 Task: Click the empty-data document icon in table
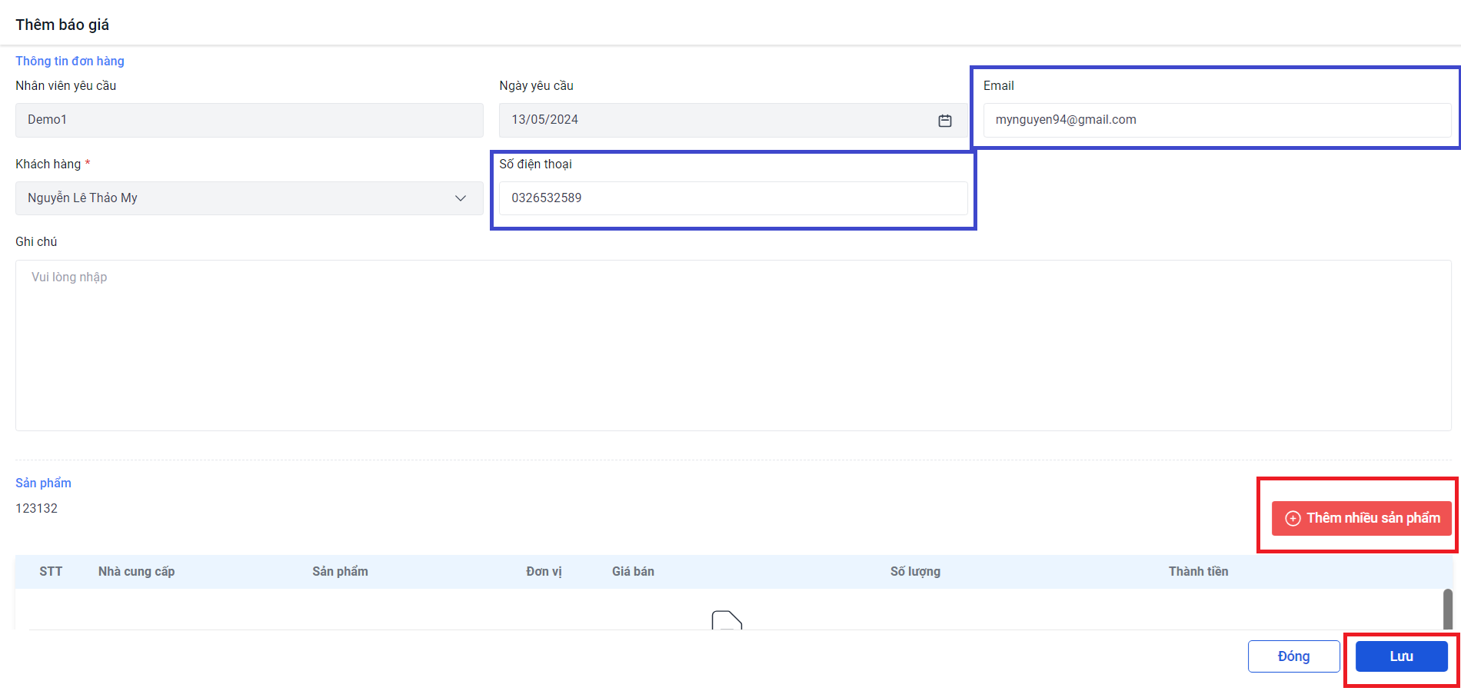pyautogui.click(x=727, y=620)
